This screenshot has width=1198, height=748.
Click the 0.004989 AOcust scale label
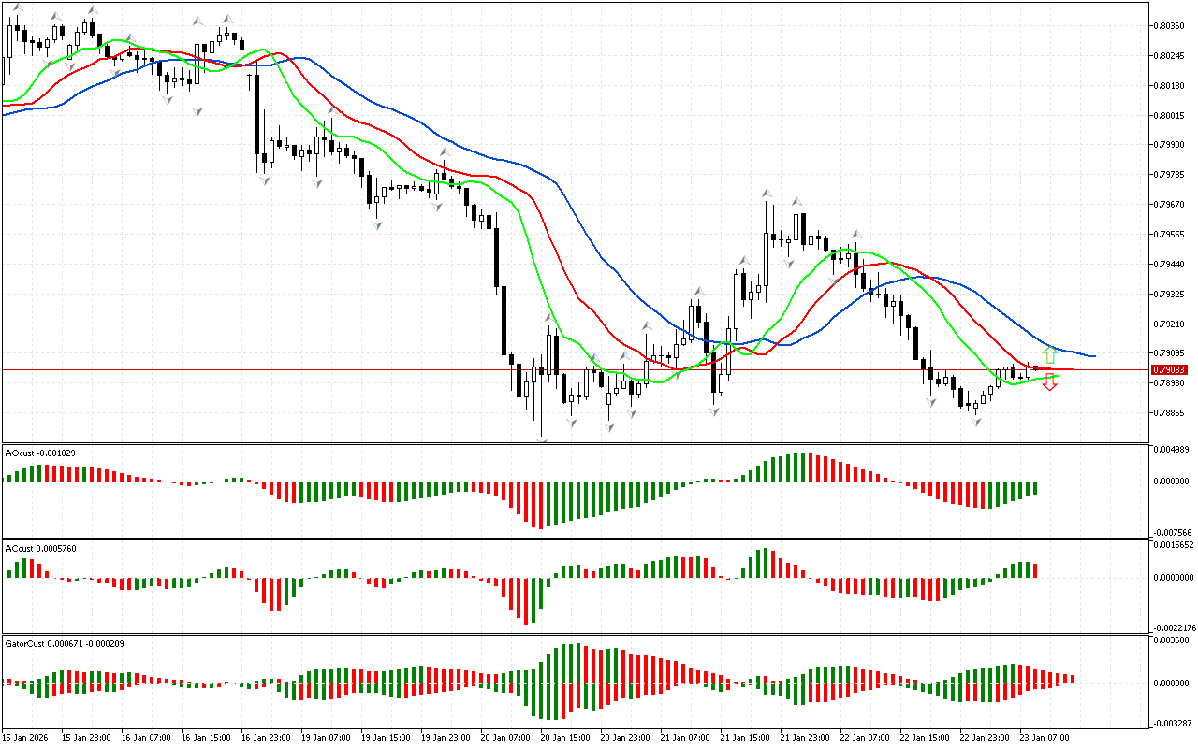click(1173, 450)
